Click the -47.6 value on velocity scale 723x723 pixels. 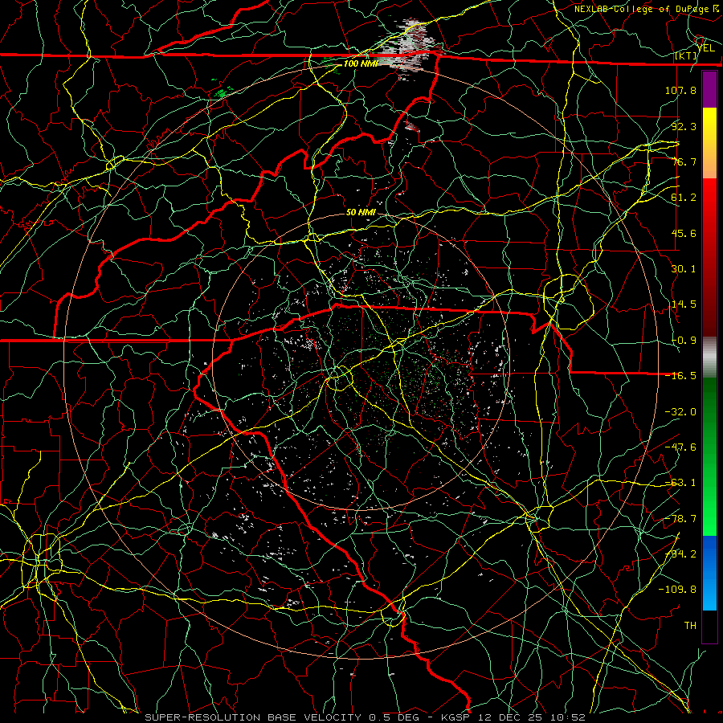680,447
